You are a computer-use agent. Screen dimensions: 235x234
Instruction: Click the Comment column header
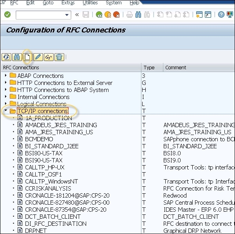199,68
